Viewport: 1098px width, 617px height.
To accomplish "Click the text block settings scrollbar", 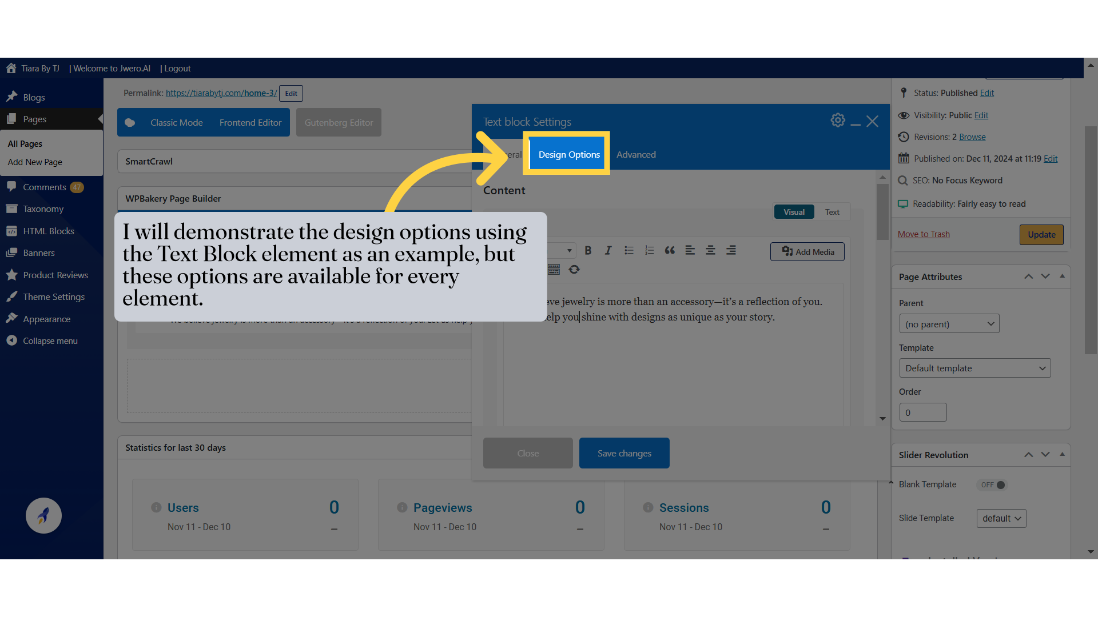I will coord(882,212).
